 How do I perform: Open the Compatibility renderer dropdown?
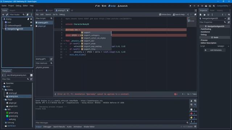point(223,6)
